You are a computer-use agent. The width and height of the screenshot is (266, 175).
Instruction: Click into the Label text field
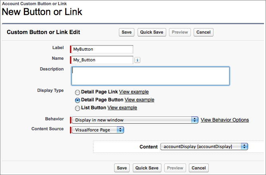click(x=103, y=49)
